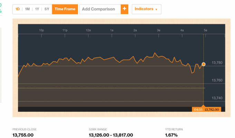Click the 13,780 price axis label
This screenshot has width=235, height=138.
coord(217,62)
